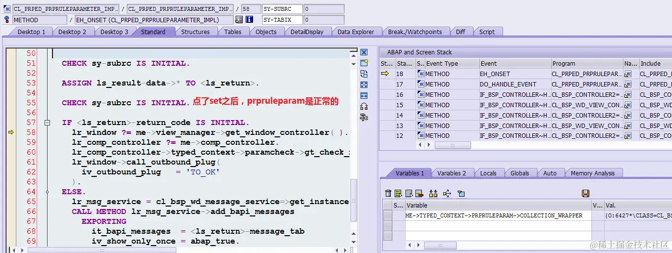The height and width of the screenshot is (253, 672).
Task: Click the navigation icon in stack row 18
Action: [628, 74]
